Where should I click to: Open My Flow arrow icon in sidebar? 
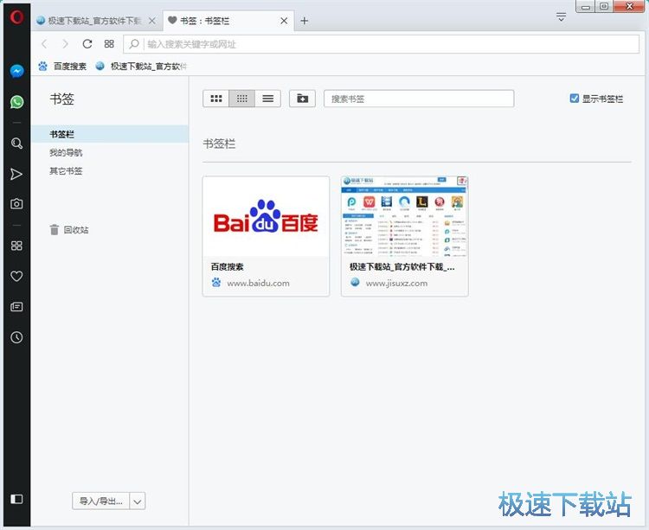(16, 174)
